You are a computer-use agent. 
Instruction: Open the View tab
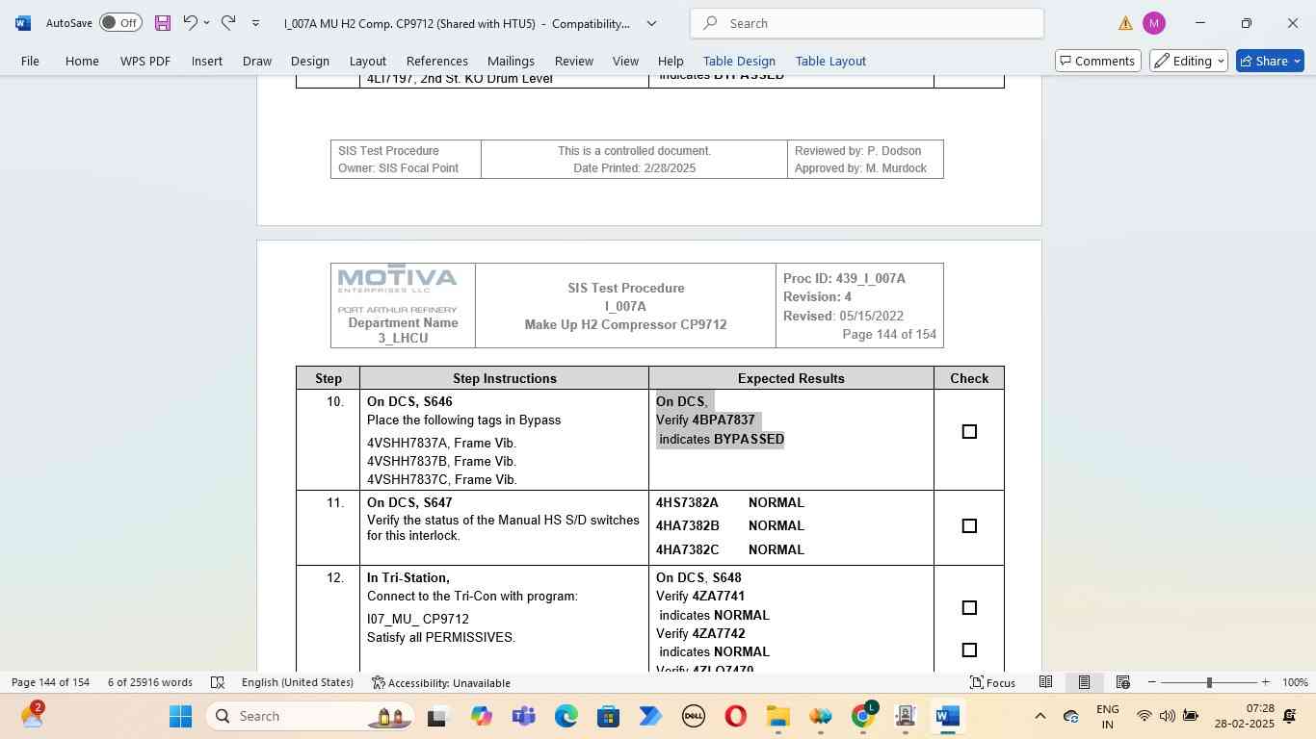tap(625, 61)
